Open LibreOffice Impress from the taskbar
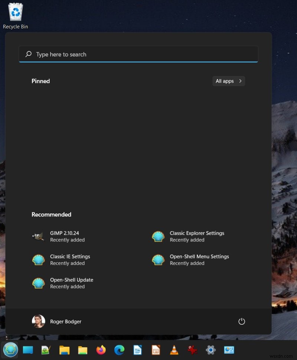Viewport: 297px width, 360px height. (x=155, y=350)
